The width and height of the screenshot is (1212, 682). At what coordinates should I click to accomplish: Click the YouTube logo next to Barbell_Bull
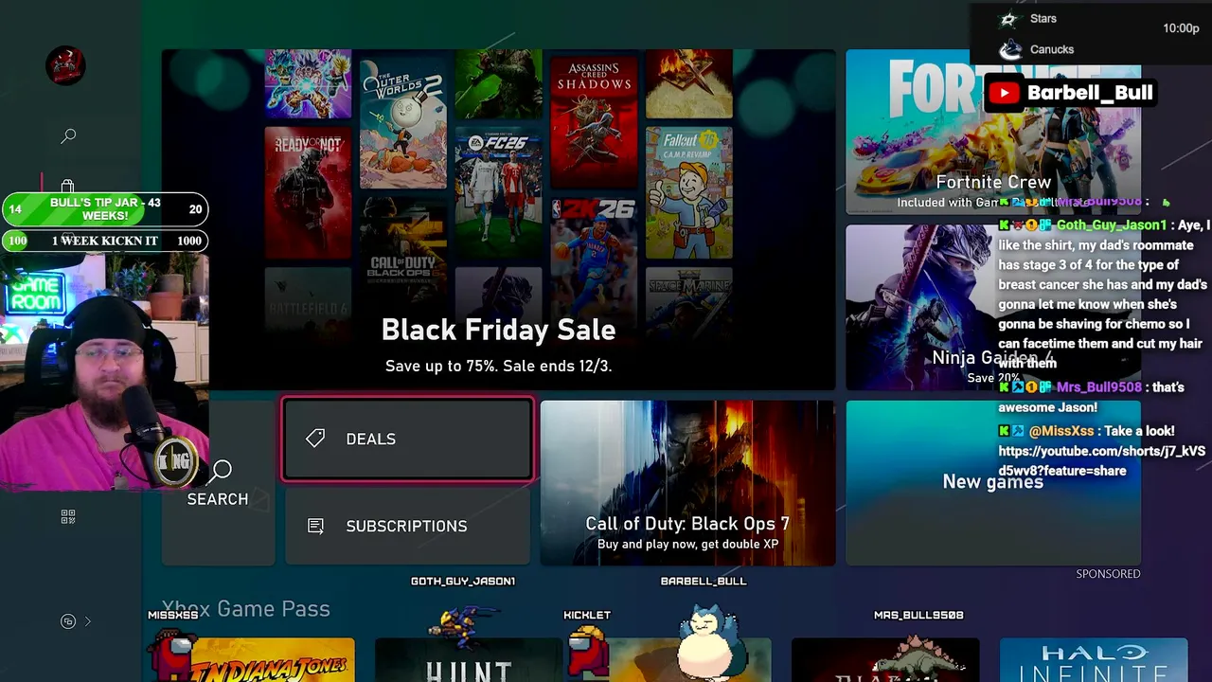pos(1004,93)
